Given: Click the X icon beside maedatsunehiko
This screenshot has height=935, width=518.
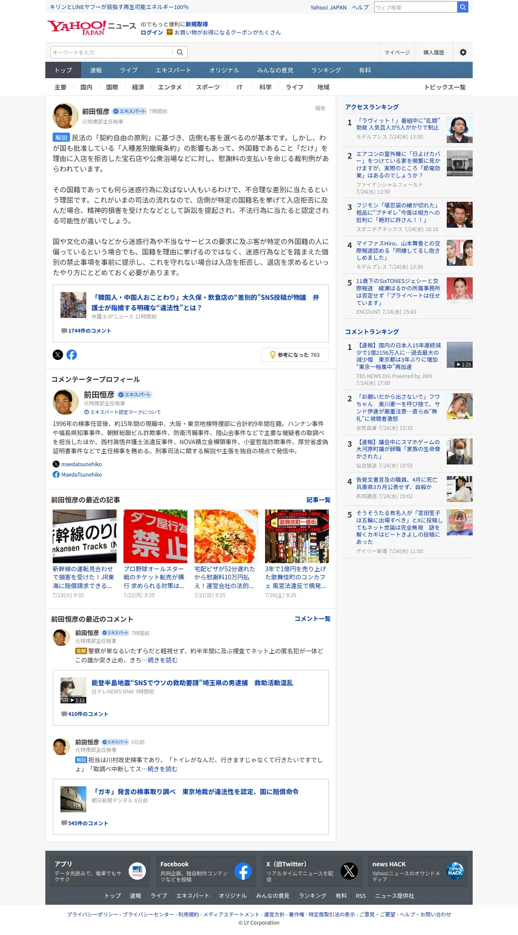Looking at the screenshot, I should 56,464.
